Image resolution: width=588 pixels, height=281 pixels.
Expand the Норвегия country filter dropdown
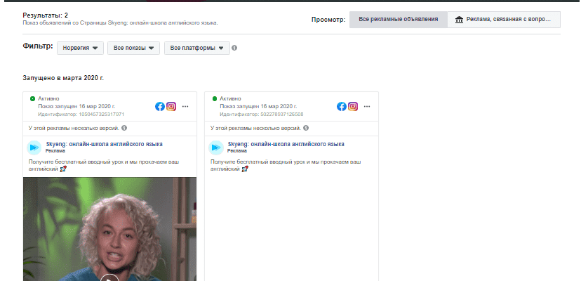click(80, 48)
